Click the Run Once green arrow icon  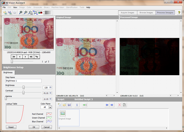(85, 105)
